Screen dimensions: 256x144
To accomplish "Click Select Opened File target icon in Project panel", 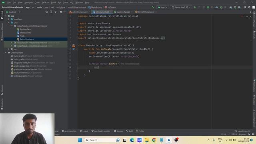I will click(x=47, y=12).
